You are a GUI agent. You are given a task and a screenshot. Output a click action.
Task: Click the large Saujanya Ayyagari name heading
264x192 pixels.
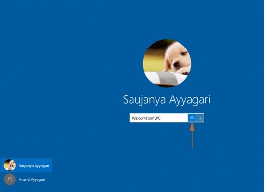(167, 100)
